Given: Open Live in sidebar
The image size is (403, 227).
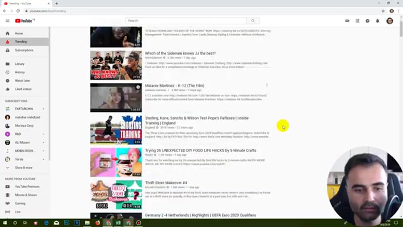Looking at the screenshot, I should click(24, 212).
